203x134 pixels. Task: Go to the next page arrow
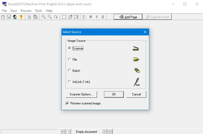point(104,132)
